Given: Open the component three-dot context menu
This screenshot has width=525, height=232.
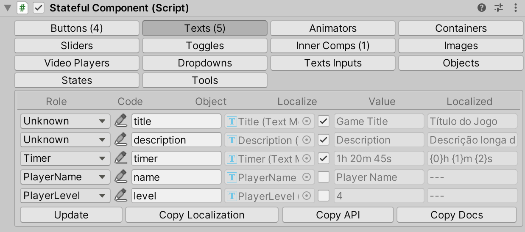Looking at the screenshot, I should [x=515, y=8].
